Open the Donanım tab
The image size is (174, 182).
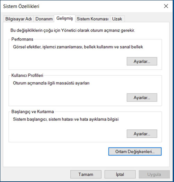tap(44, 19)
